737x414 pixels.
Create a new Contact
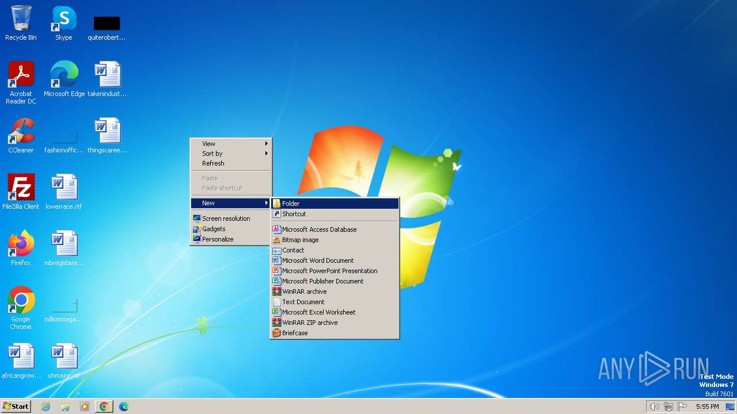pos(335,250)
